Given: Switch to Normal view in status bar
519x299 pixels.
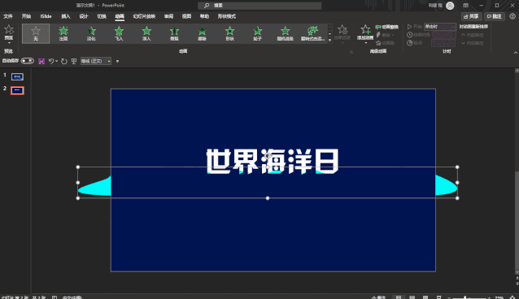Looking at the screenshot, I should 399,297.
